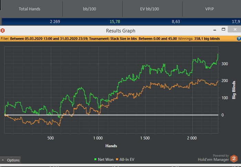Open the blue help question-mark icon
Image resolution: width=241 pixels, height=167 pixels.
point(239,38)
